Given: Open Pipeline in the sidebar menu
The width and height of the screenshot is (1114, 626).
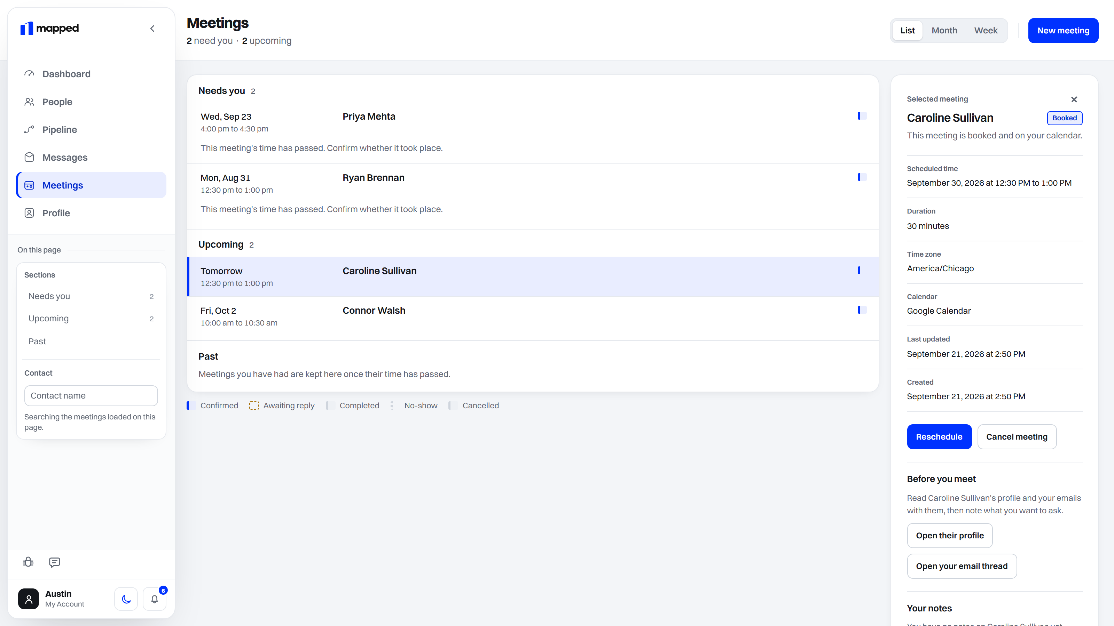Looking at the screenshot, I should [91, 130].
